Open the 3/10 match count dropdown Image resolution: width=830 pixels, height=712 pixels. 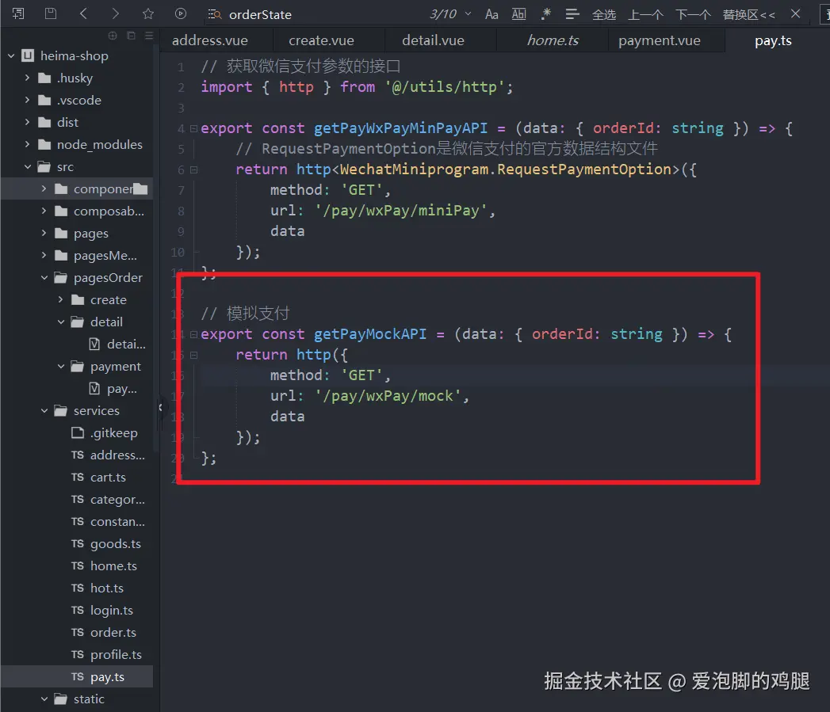point(468,13)
